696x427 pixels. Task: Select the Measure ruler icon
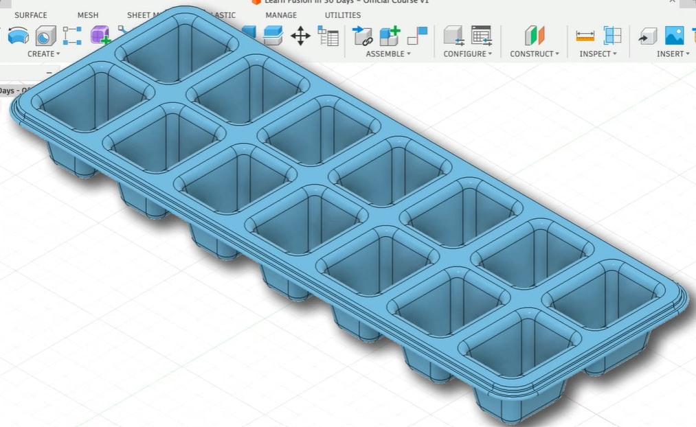pyautogui.click(x=585, y=36)
